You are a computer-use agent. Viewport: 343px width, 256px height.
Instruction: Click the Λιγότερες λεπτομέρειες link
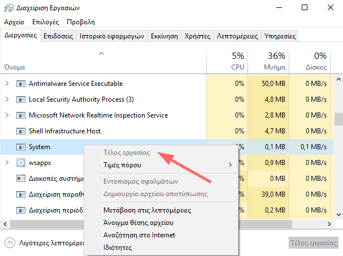(51, 243)
